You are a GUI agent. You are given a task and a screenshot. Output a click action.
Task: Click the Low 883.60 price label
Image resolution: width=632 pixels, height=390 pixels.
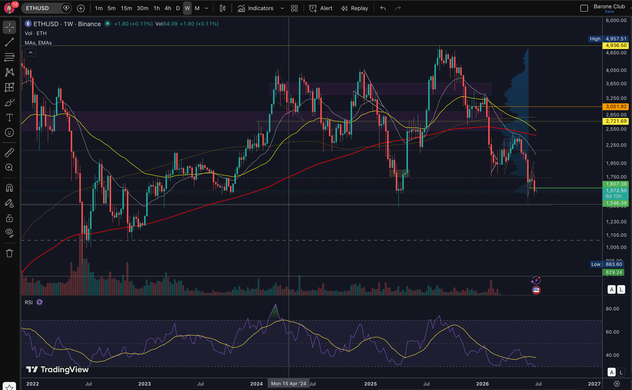point(607,264)
